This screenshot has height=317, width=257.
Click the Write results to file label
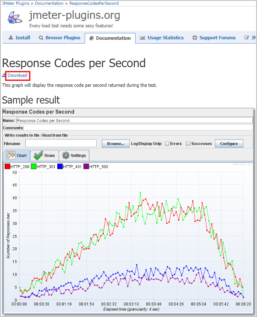(36, 135)
